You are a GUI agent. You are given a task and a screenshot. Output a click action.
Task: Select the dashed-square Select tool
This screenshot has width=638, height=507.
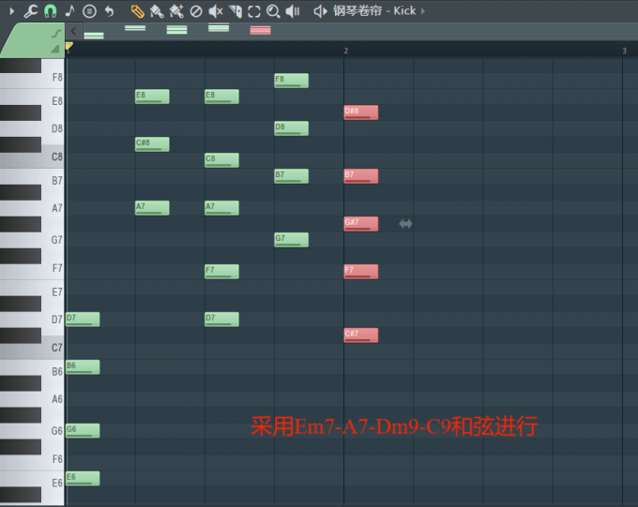click(x=254, y=11)
